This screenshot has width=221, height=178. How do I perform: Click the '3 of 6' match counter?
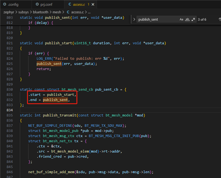pos(202,20)
